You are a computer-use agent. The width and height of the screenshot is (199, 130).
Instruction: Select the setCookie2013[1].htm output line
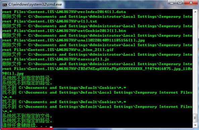64,31
